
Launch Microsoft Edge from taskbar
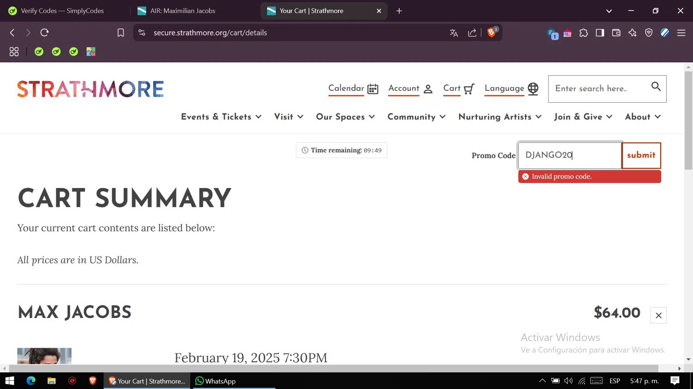coord(31,381)
